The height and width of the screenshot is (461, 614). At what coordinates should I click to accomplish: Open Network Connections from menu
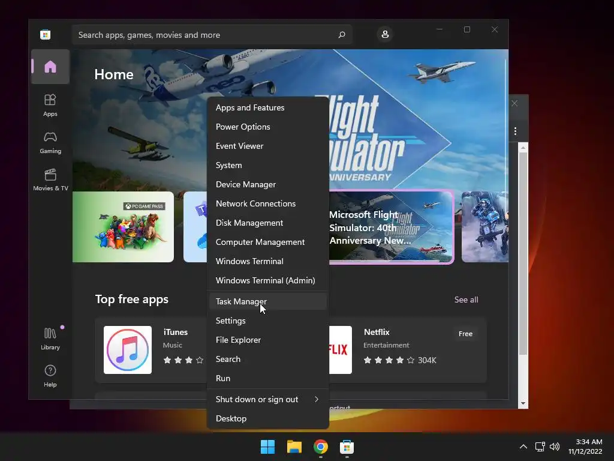click(268, 203)
